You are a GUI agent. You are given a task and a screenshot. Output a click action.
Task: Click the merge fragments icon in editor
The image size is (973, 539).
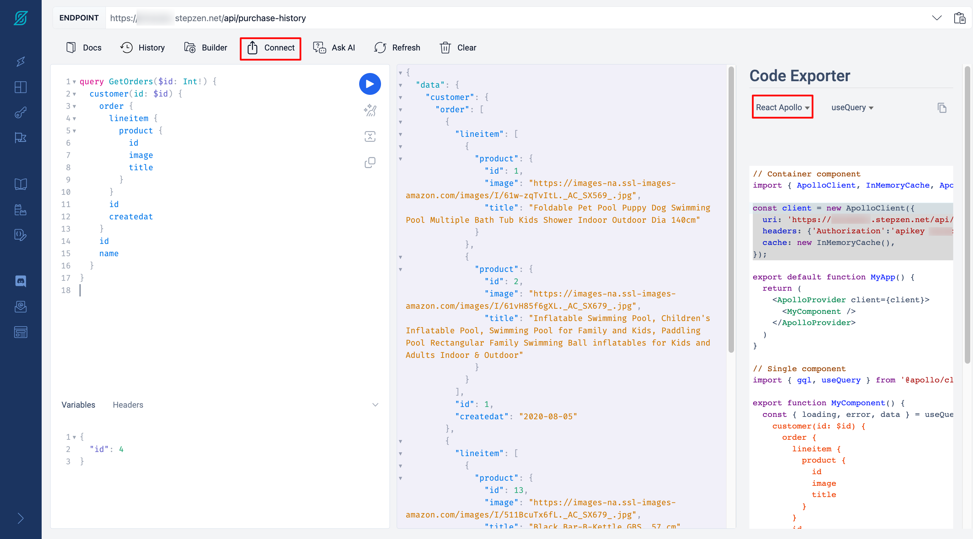pos(369,136)
